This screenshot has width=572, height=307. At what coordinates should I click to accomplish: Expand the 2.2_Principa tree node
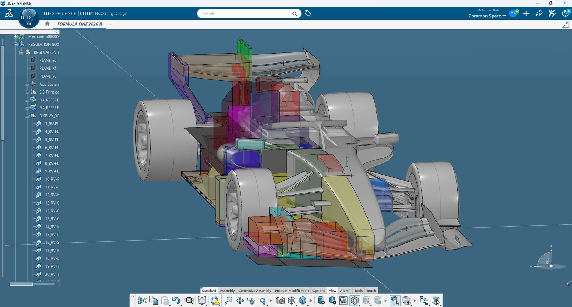point(27,92)
